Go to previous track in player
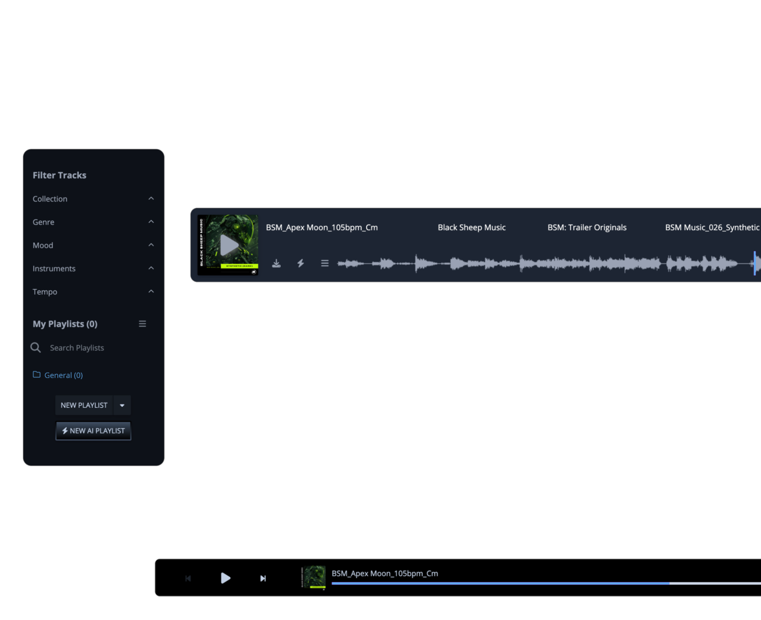Screen dimensions: 761x620 (188, 578)
